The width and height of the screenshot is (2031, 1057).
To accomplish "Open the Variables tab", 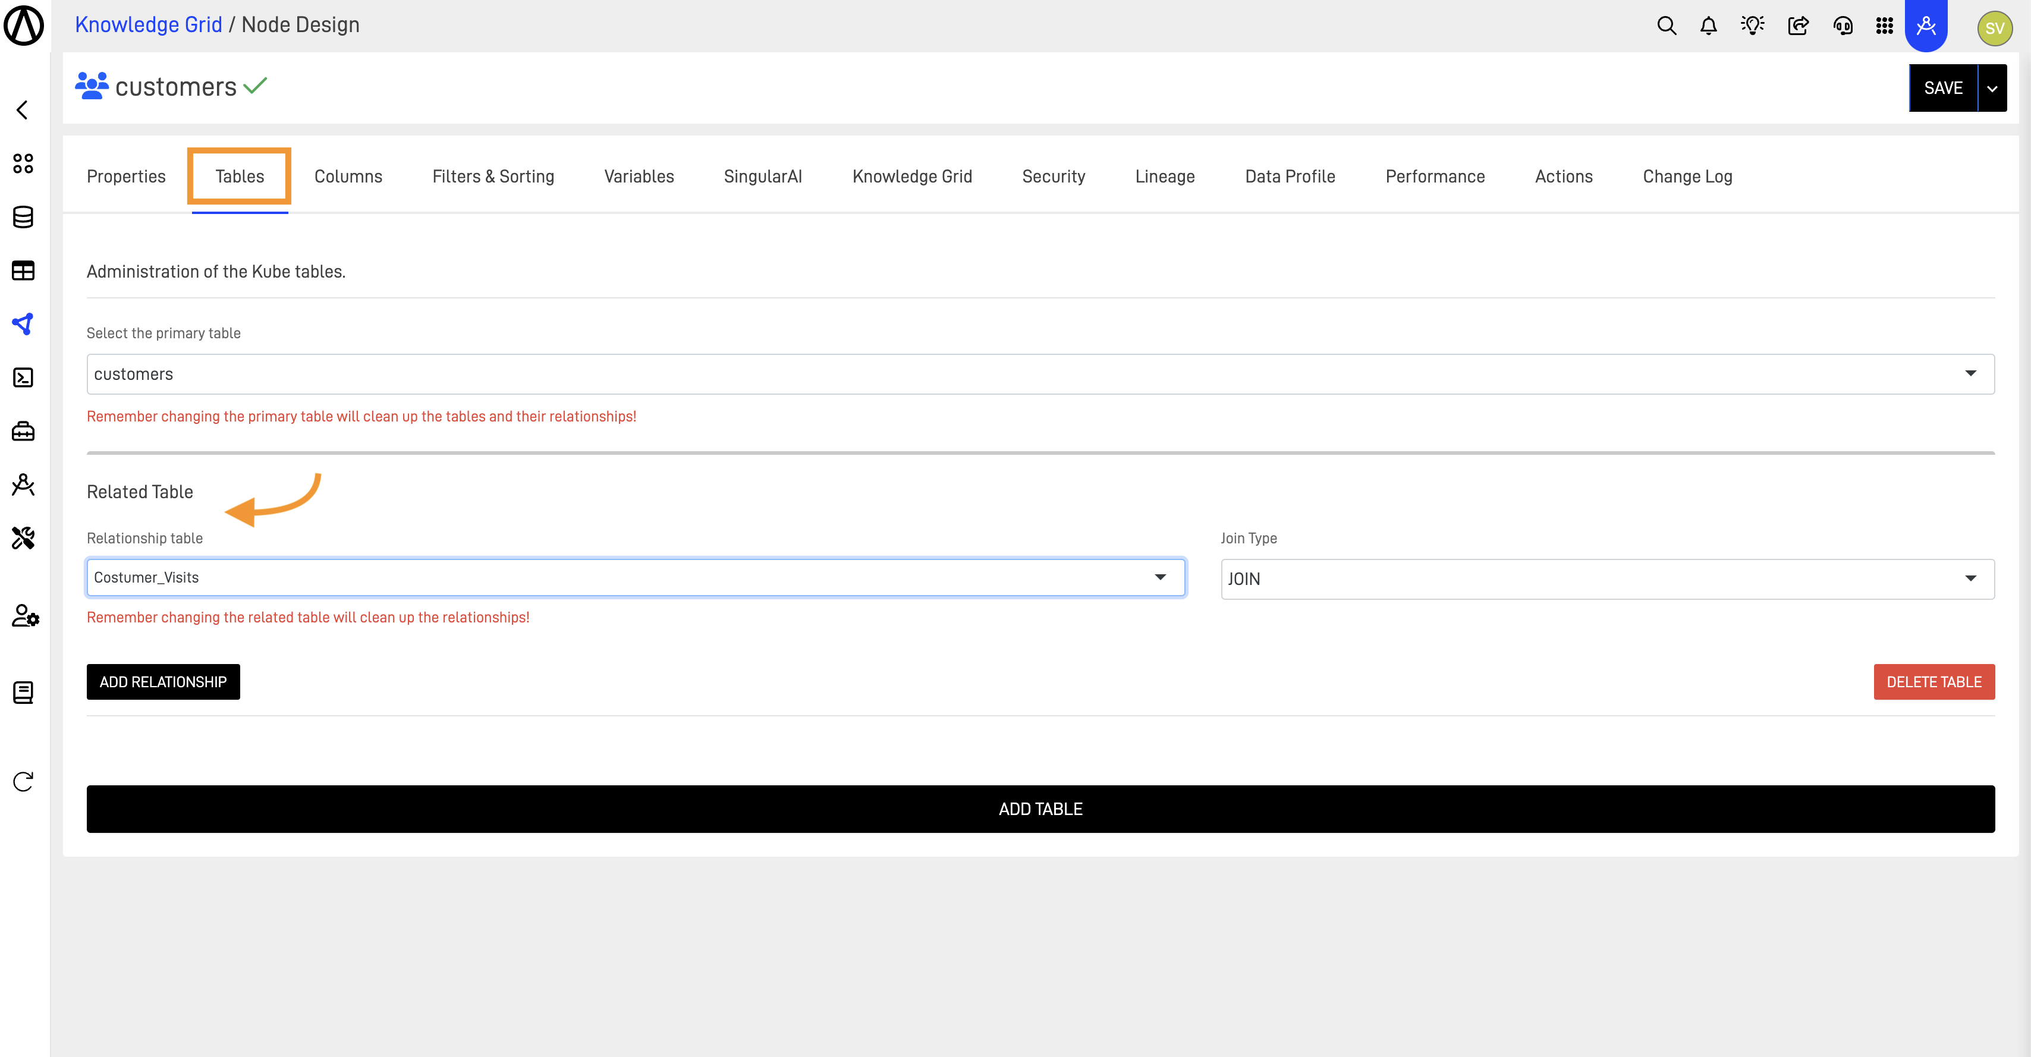I will click(639, 177).
